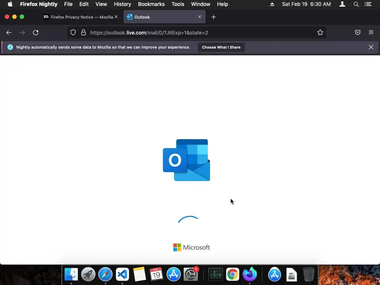Screen dimensions: 380x285
Task: Open the File menu
Action: click(x=68, y=4)
